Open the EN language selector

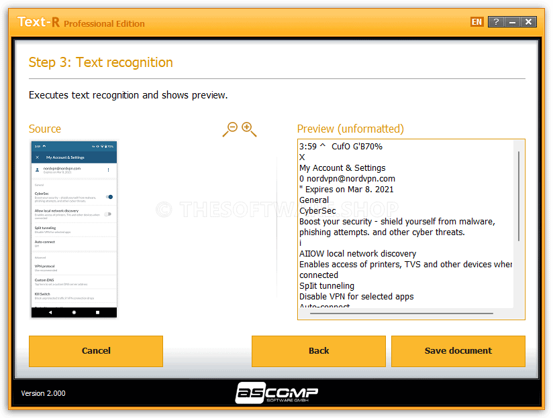[x=476, y=22]
